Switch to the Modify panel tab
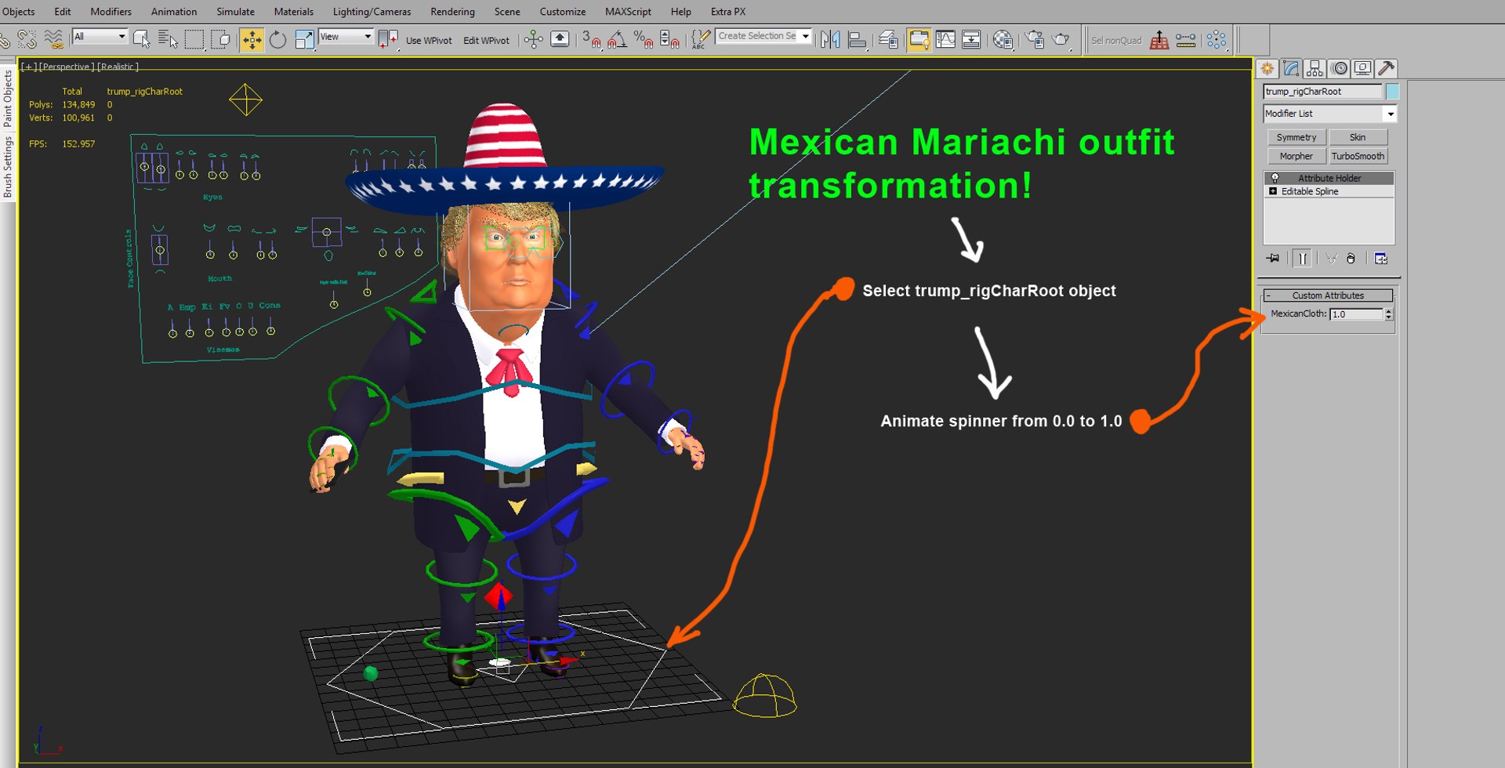The width and height of the screenshot is (1505, 768). 1291,68
